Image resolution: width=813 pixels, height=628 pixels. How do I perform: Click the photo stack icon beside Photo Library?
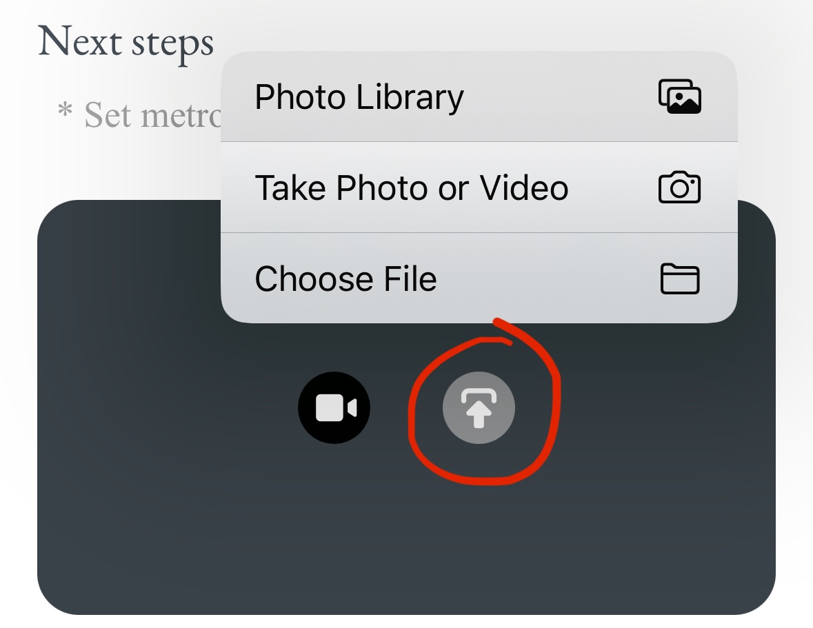(x=679, y=97)
